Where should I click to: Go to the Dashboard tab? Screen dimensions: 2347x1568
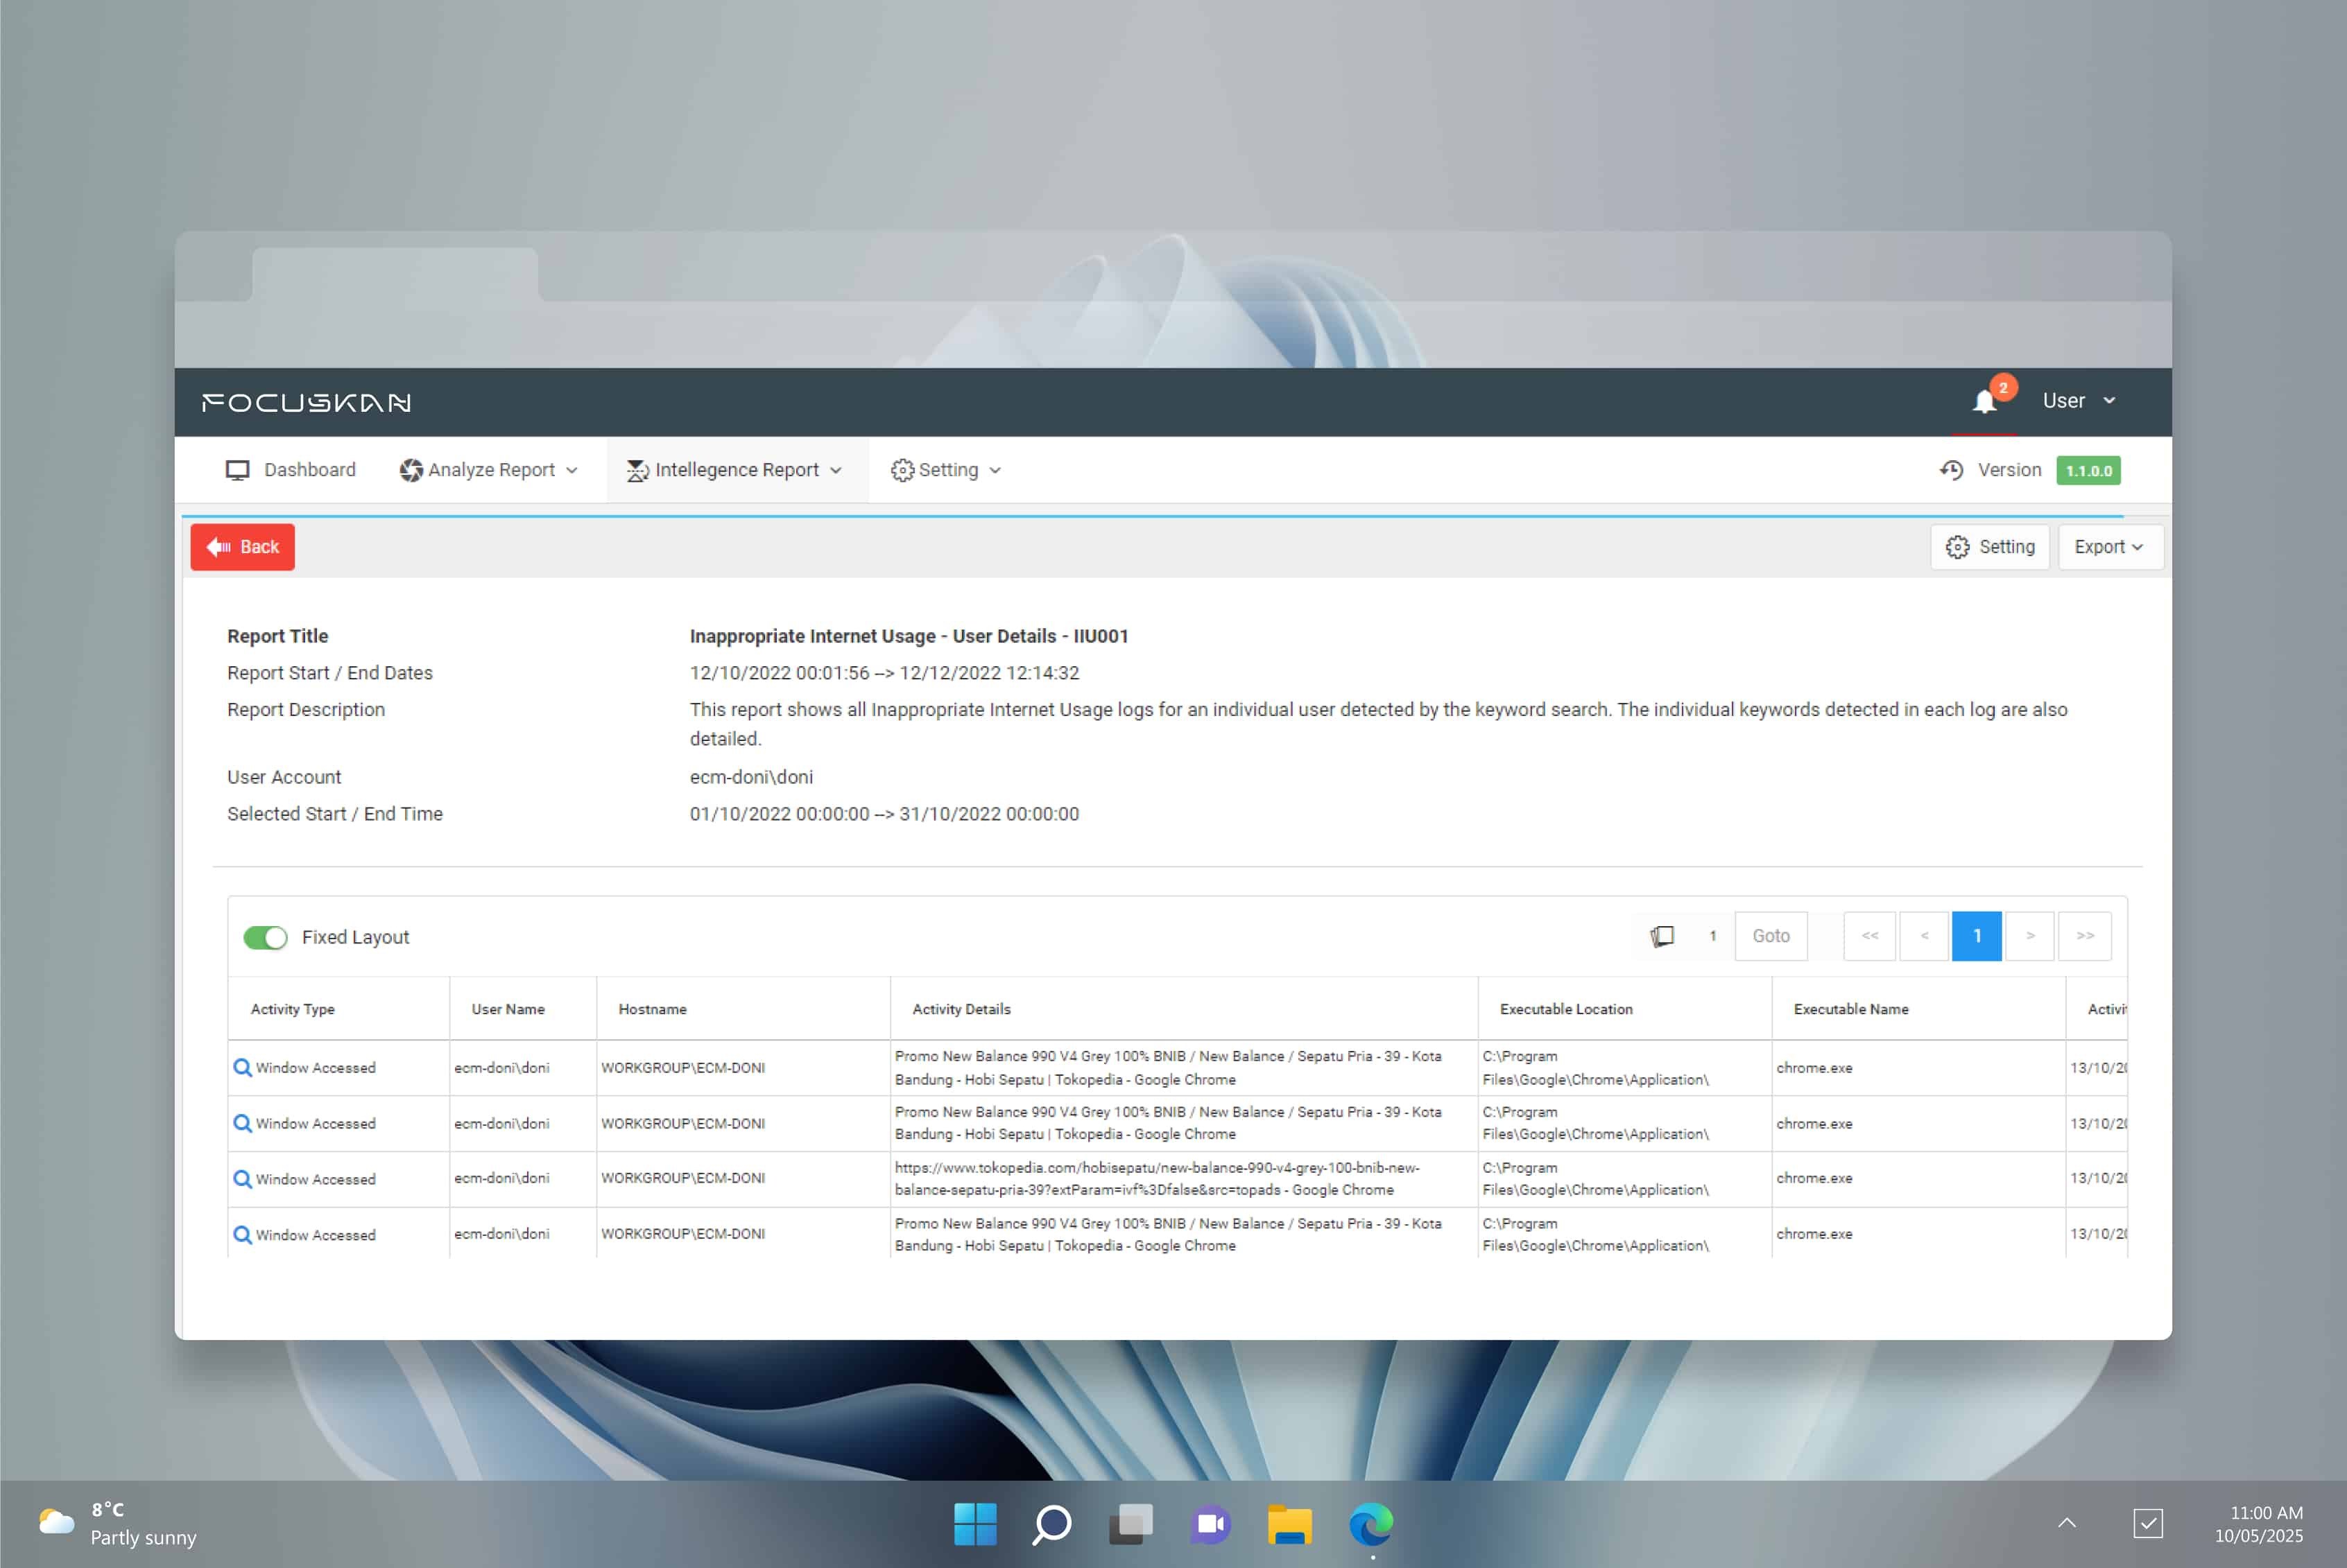tap(290, 470)
